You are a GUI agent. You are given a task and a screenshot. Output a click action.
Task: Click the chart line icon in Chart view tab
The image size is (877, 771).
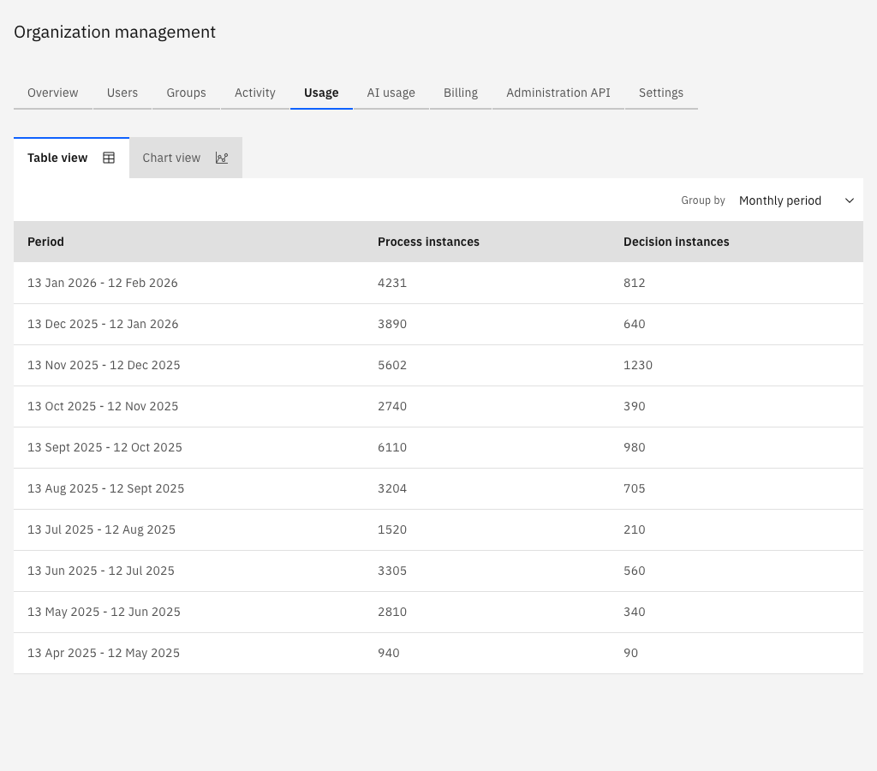pos(222,158)
